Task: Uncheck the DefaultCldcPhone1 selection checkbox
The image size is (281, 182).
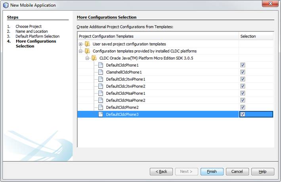Action: click(x=243, y=65)
